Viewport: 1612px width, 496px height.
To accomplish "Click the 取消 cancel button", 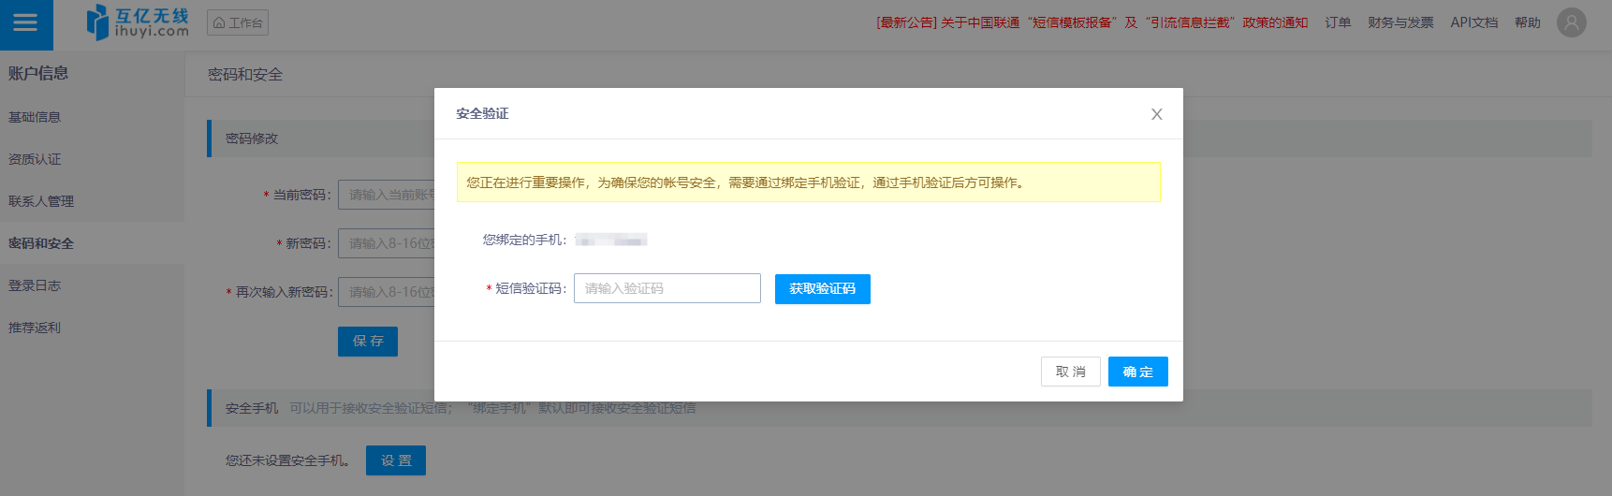I will (1070, 372).
